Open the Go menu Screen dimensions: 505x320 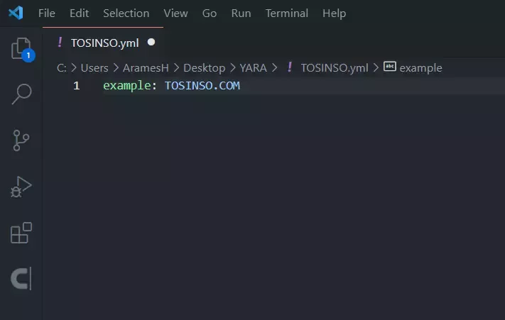210,13
